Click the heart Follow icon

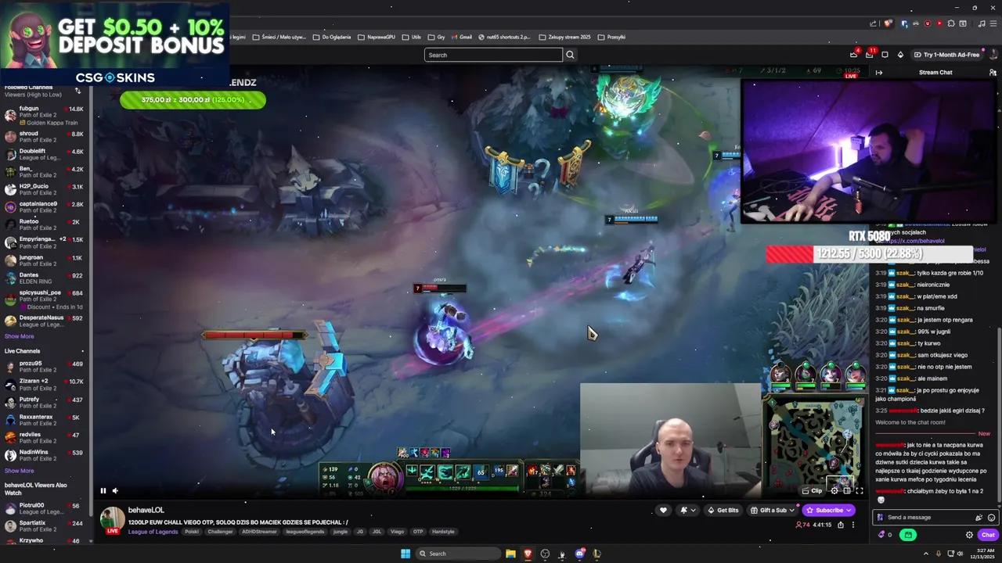point(663,510)
